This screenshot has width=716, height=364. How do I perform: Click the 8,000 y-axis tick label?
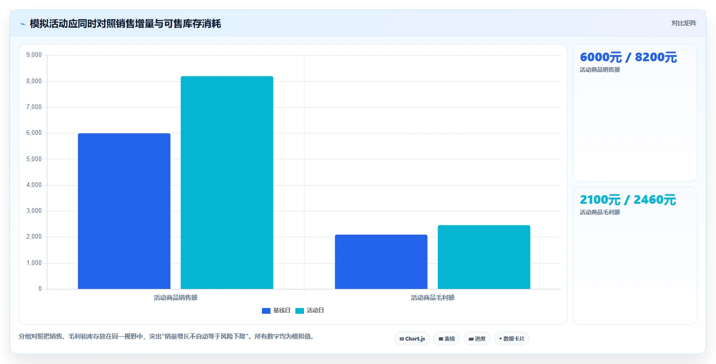[34, 81]
